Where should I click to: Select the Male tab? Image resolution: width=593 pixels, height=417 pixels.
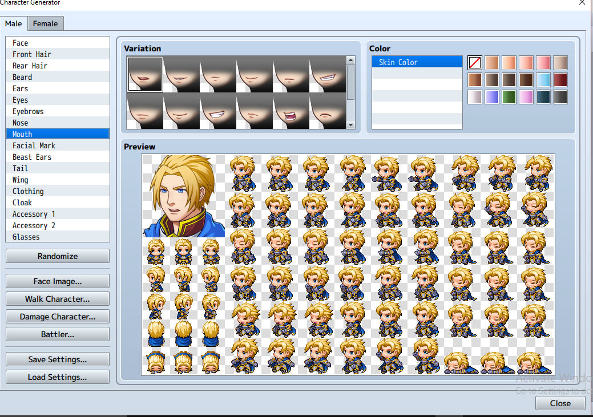point(14,23)
